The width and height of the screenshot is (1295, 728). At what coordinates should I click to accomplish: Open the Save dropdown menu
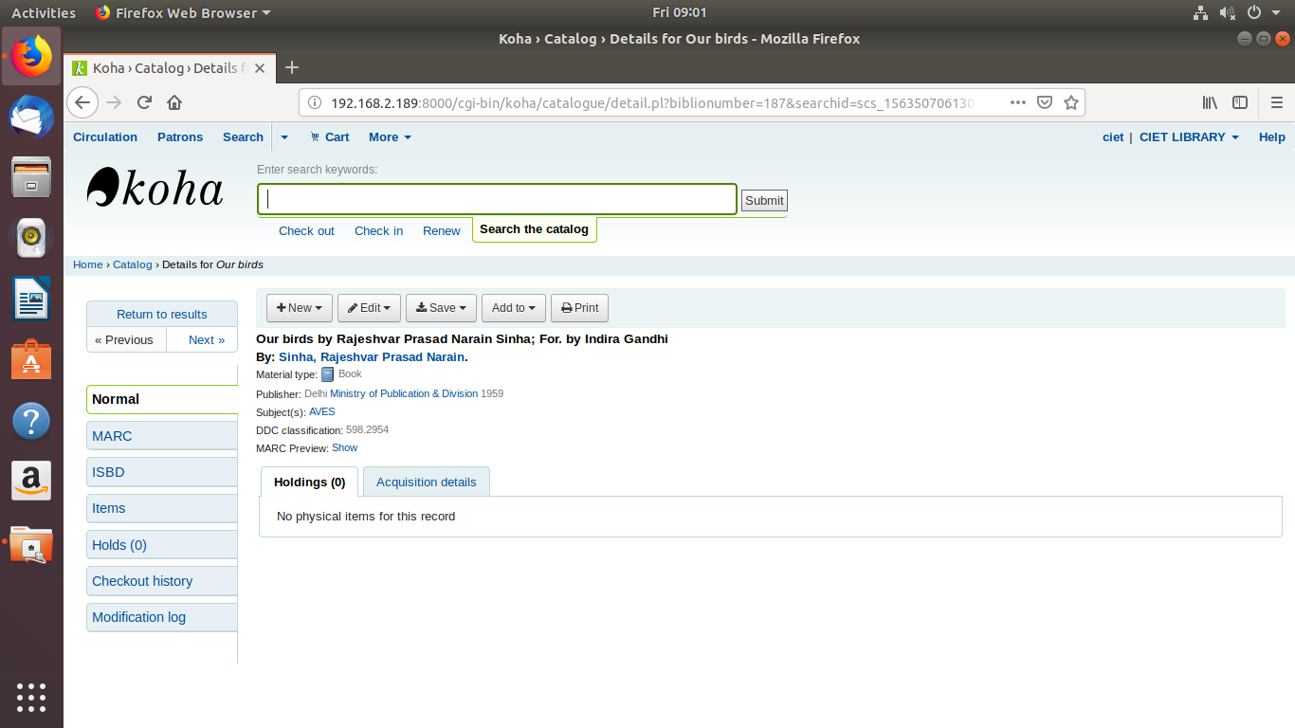pyautogui.click(x=441, y=308)
